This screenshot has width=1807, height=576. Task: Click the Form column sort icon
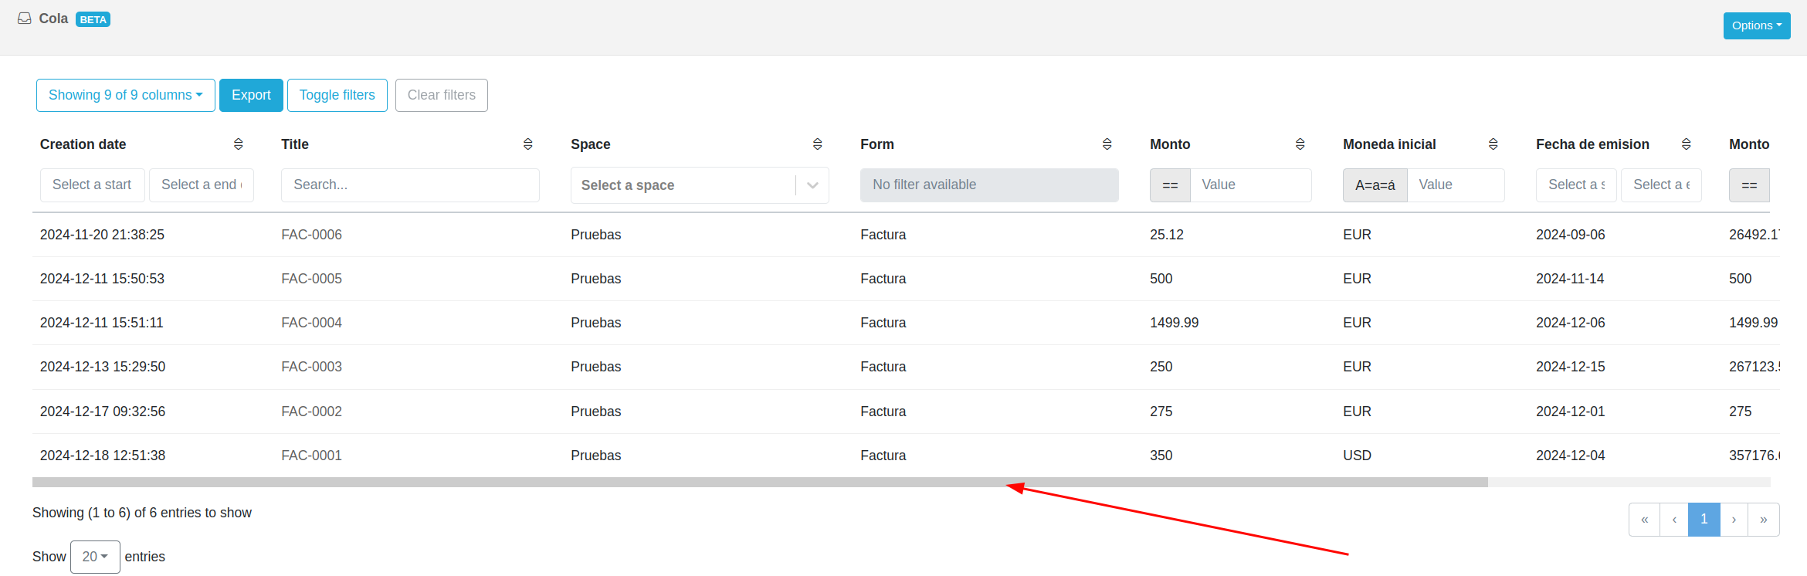[x=1107, y=144]
